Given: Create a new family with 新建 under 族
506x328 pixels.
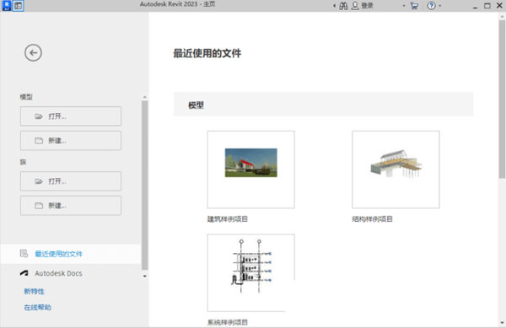Looking at the screenshot, I should [71, 206].
